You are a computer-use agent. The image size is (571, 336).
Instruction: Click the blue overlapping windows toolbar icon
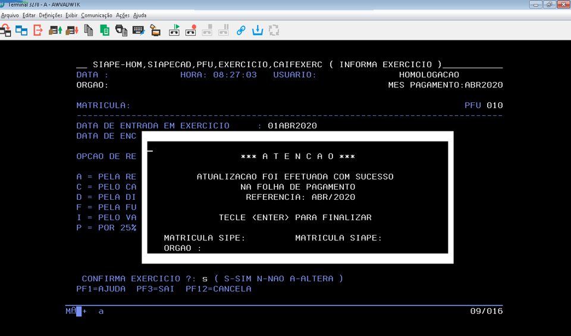click(21, 30)
